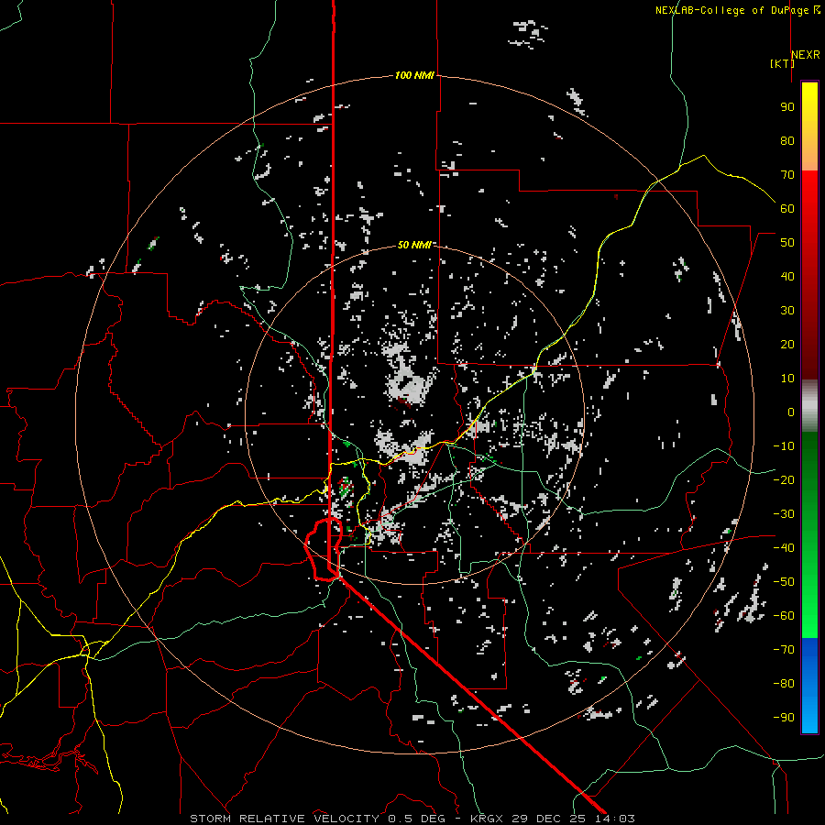
Task: Select the 100 NMI range ring label
Action: [414, 75]
